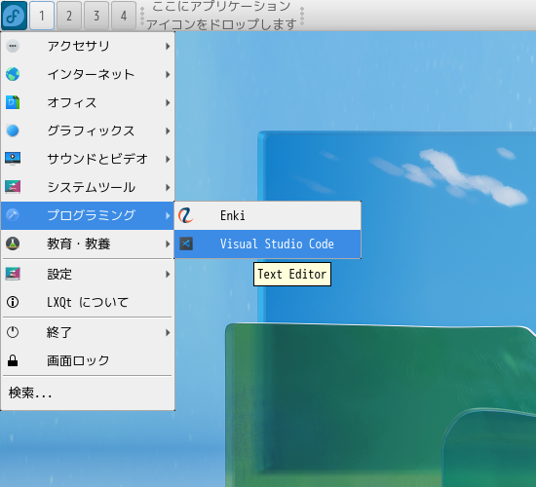Expand the 設定 submenu arrow
The image size is (536, 487).
pyautogui.click(x=168, y=274)
